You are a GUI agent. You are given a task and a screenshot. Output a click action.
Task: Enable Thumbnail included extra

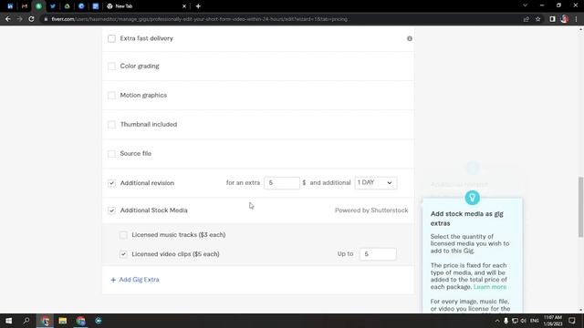[x=111, y=124]
